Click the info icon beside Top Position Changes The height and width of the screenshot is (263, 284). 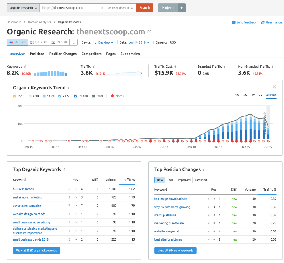click(x=204, y=170)
